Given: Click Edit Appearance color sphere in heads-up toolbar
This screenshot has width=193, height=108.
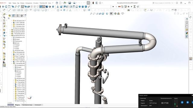Looking at the screenshot, I should click(x=115, y=13).
